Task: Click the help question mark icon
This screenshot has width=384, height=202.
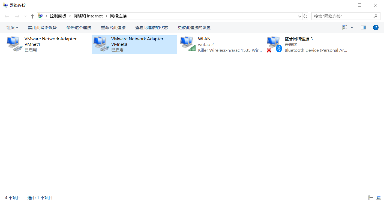Action: pos(376,27)
